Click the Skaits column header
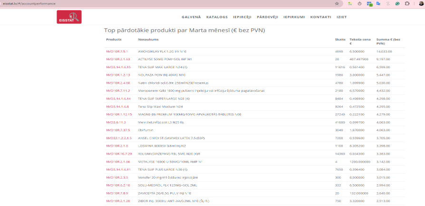This screenshot has width=425, height=206. 340,39
